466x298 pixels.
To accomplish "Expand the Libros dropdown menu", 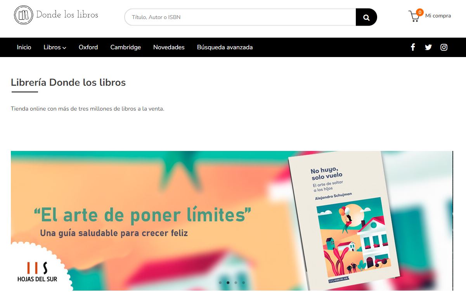I will [55, 47].
